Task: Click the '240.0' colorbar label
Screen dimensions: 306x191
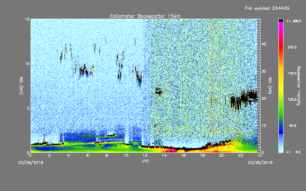Action: coord(292,47)
